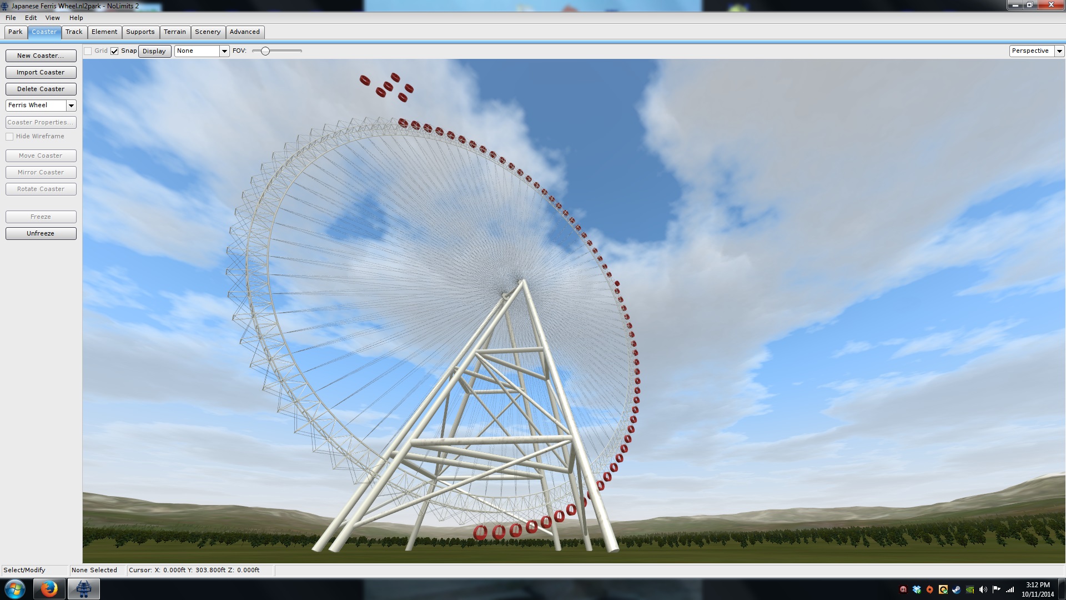Open the Windows Start menu
This screenshot has width=1066, height=600.
click(15, 589)
